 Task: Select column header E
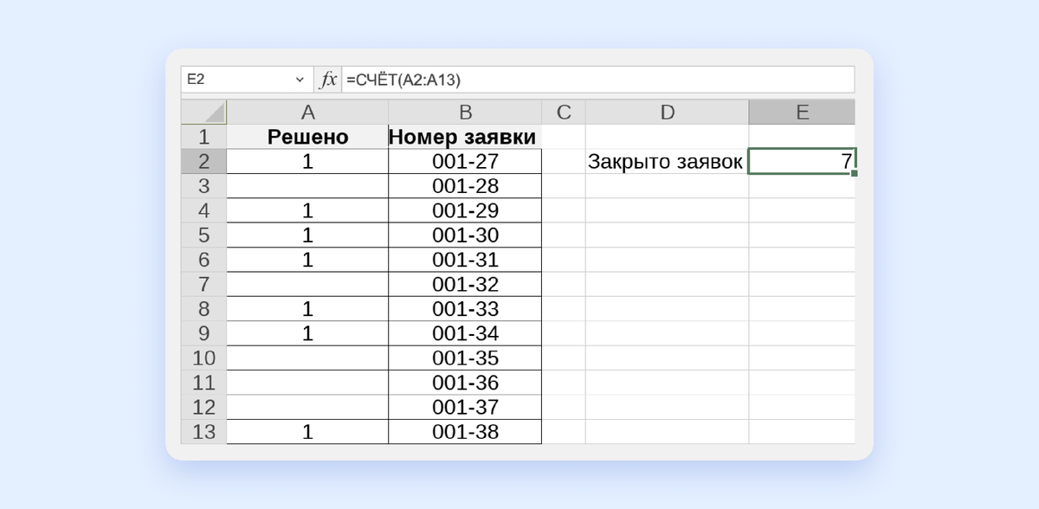[801, 112]
